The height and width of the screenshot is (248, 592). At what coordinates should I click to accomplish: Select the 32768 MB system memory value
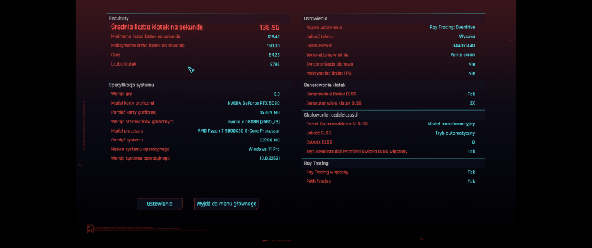[270, 140]
